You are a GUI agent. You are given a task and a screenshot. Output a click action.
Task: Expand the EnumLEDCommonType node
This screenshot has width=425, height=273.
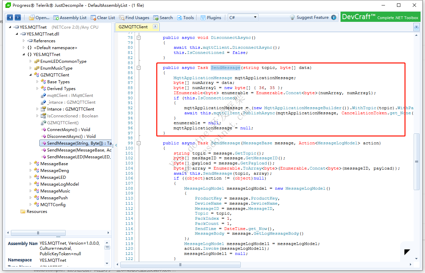pyautogui.click(x=31, y=61)
